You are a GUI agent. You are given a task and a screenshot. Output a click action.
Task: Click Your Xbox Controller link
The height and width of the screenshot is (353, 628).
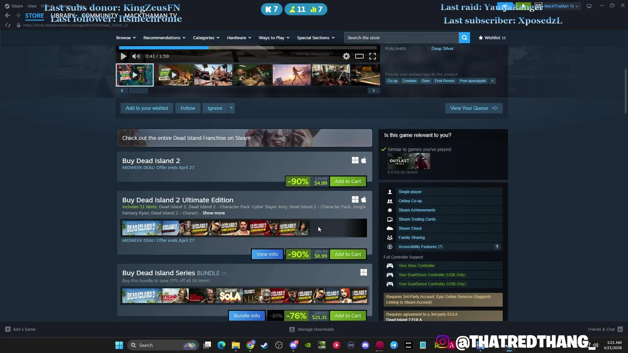(x=417, y=266)
